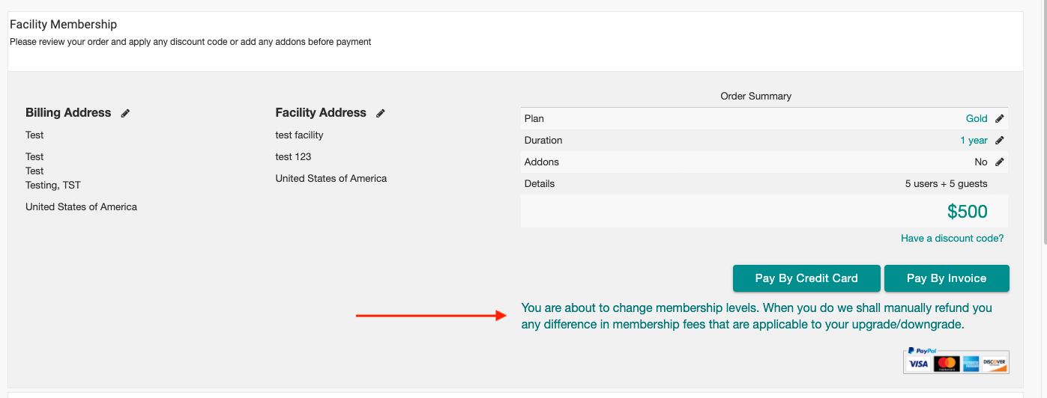
Task: Click the PayPal logo
Action: pyautogui.click(x=922, y=350)
